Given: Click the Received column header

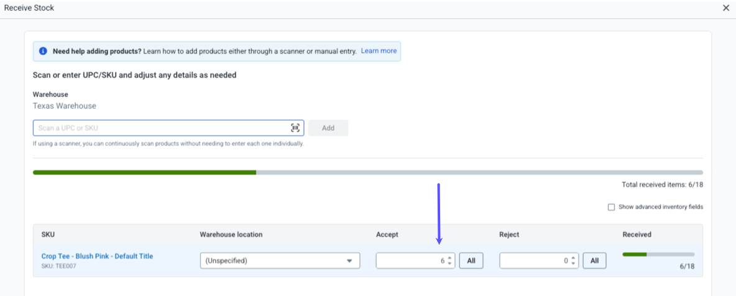Looking at the screenshot, I should click(637, 234).
